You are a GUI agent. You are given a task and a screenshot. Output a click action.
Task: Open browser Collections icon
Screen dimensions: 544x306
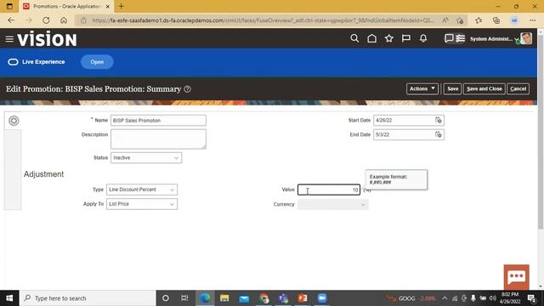point(496,20)
